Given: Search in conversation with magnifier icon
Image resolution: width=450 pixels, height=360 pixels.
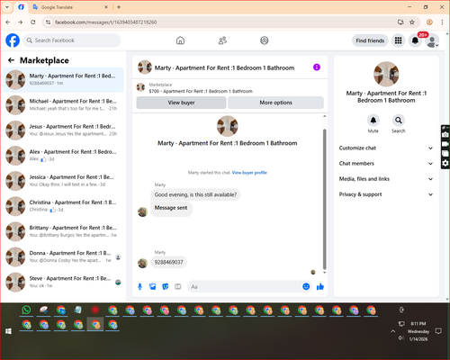Looking at the screenshot, I should pos(399,121).
